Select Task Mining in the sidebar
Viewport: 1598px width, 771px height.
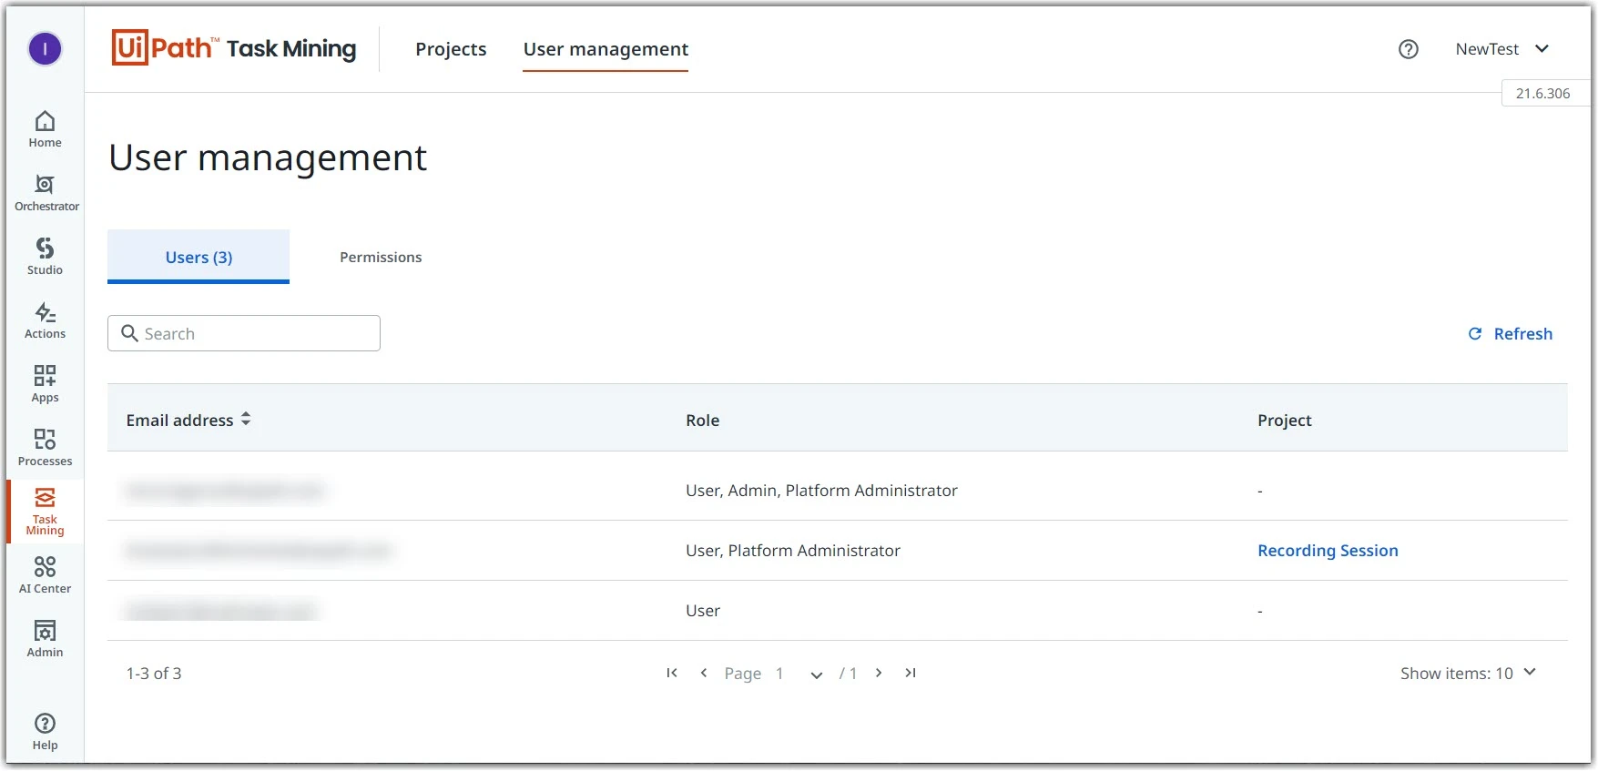click(x=45, y=512)
